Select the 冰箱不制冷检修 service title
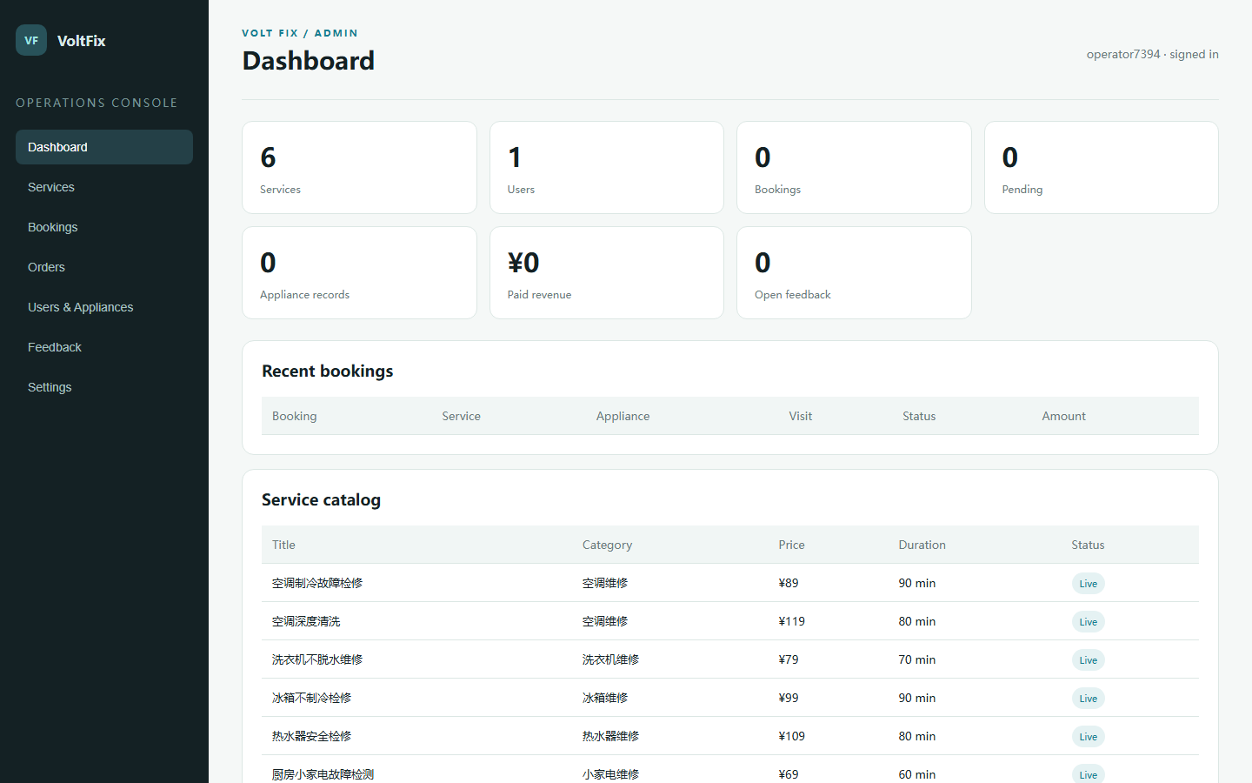The image size is (1252, 783). pos(311,698)
